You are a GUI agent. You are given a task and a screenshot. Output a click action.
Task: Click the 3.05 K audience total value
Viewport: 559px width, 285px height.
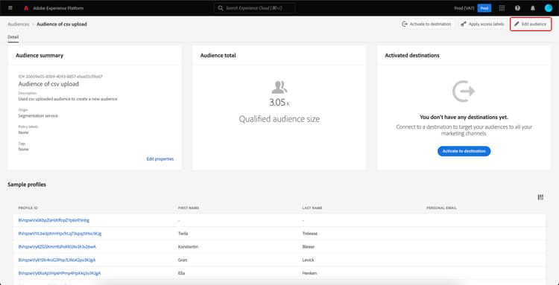pyautogui.click(x=279, y=103)
